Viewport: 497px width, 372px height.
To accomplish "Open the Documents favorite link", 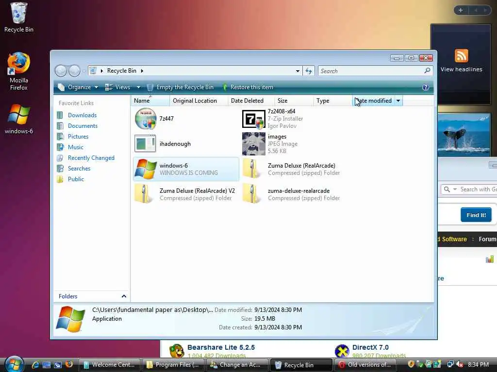I will pyautogui.click(x=83, y=126).
